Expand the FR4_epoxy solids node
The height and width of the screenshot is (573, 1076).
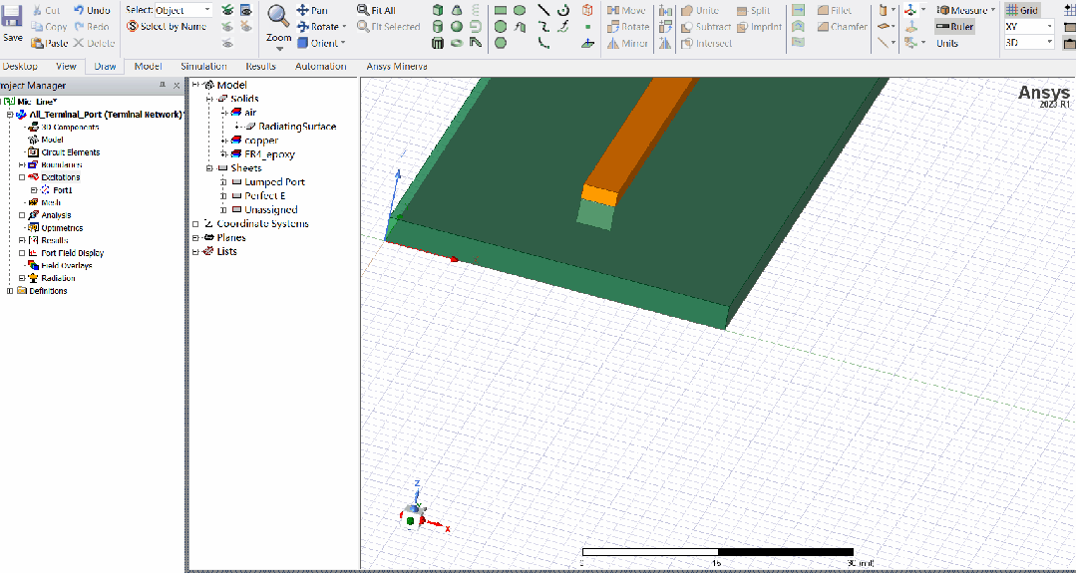pyautogui.click(x=223, y=154)
